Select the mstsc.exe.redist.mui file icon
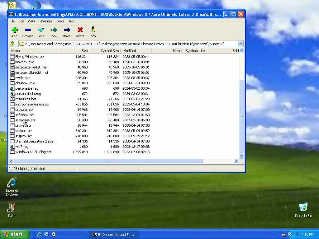 pyautogui.click(x=12, y=67)
